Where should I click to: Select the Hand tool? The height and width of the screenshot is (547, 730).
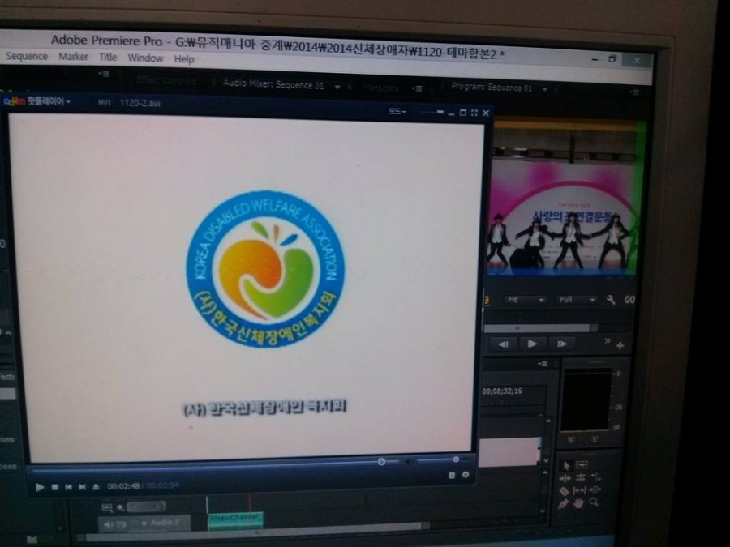coord(578,503)
